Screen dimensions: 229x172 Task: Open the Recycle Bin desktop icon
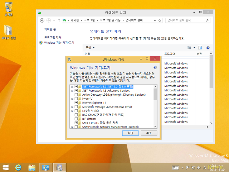9,9
